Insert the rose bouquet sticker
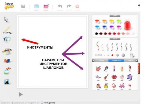The image size is (141, 104). (106, 68)
